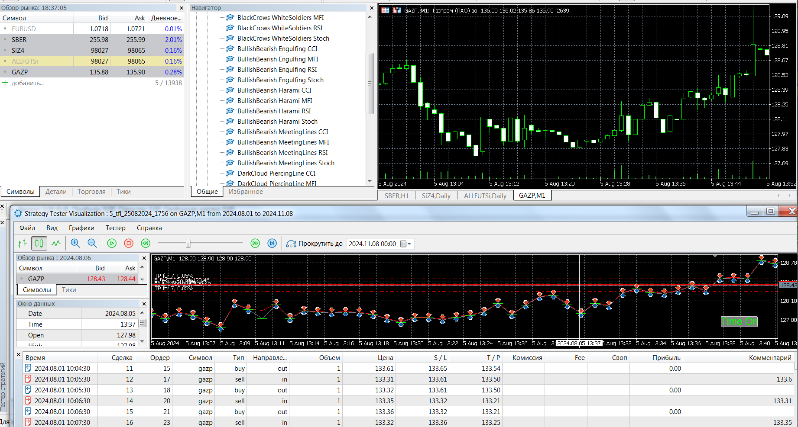Speed up playback with fast-forward icon

[255, 244]
